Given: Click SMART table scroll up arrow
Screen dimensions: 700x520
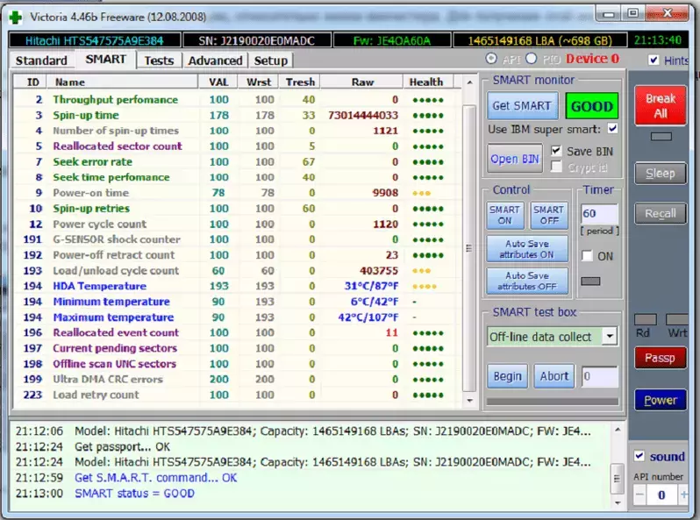Looking at the screenshot, I should 469,82.
